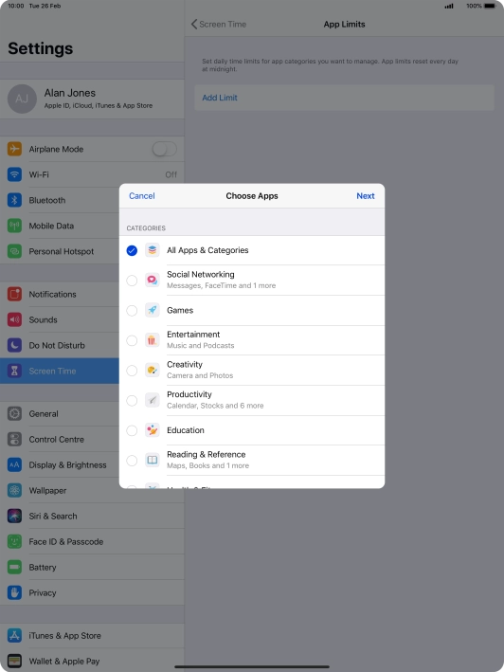The image size is (504, 672).
Task: Tap the Reading & Reference book icon
Action: click(x=152, y=460)
